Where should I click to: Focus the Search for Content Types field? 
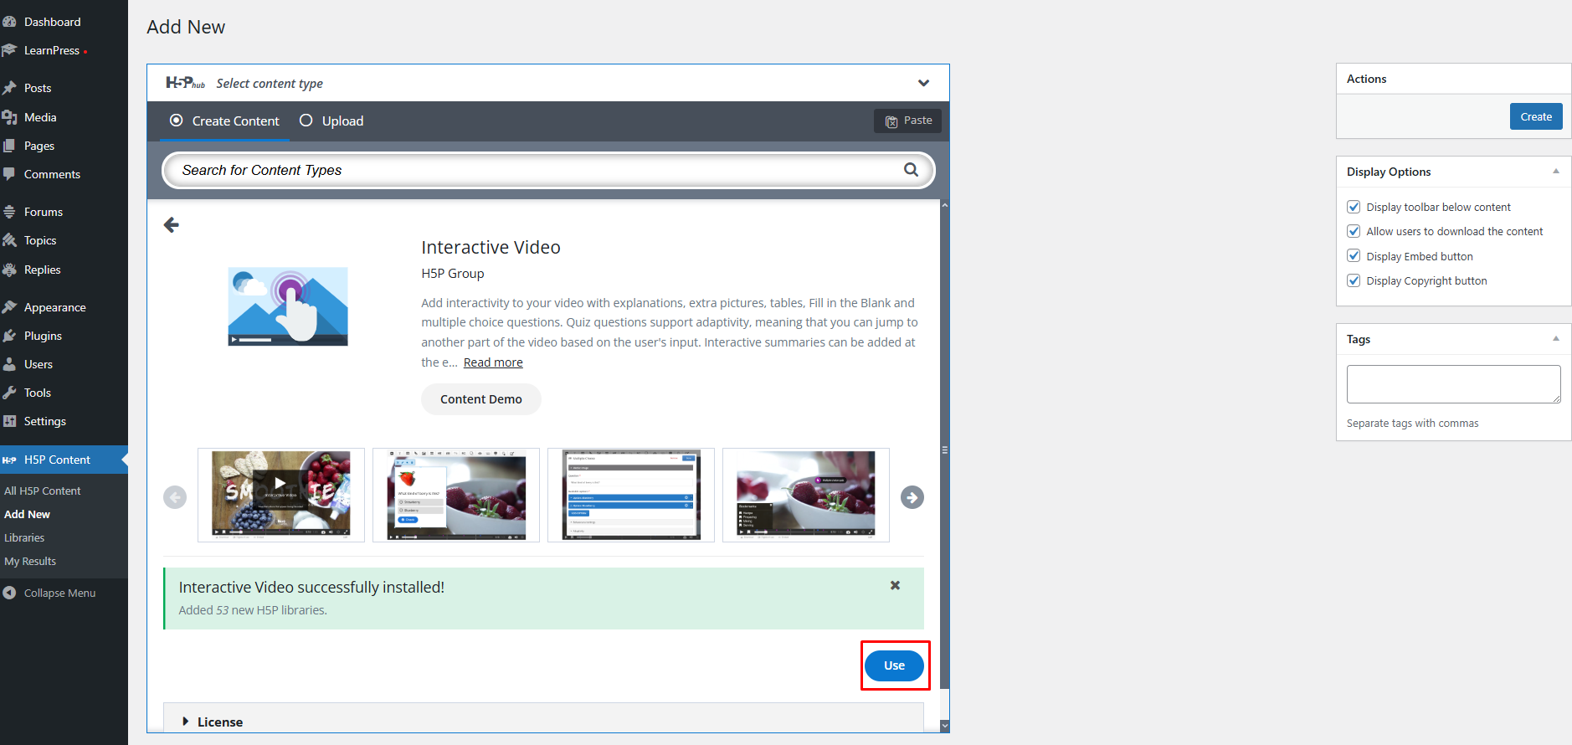click(548, 170)
